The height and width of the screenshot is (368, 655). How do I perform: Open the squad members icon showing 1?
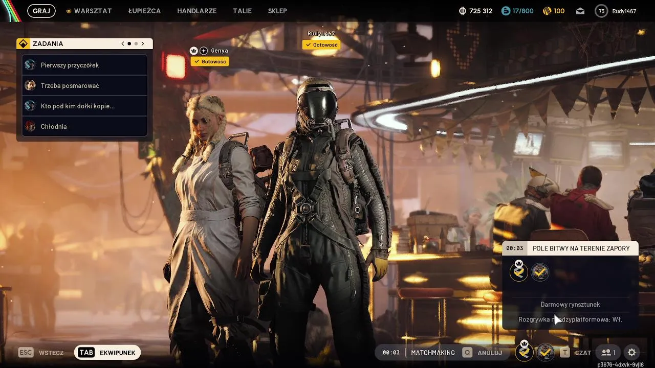608,353
